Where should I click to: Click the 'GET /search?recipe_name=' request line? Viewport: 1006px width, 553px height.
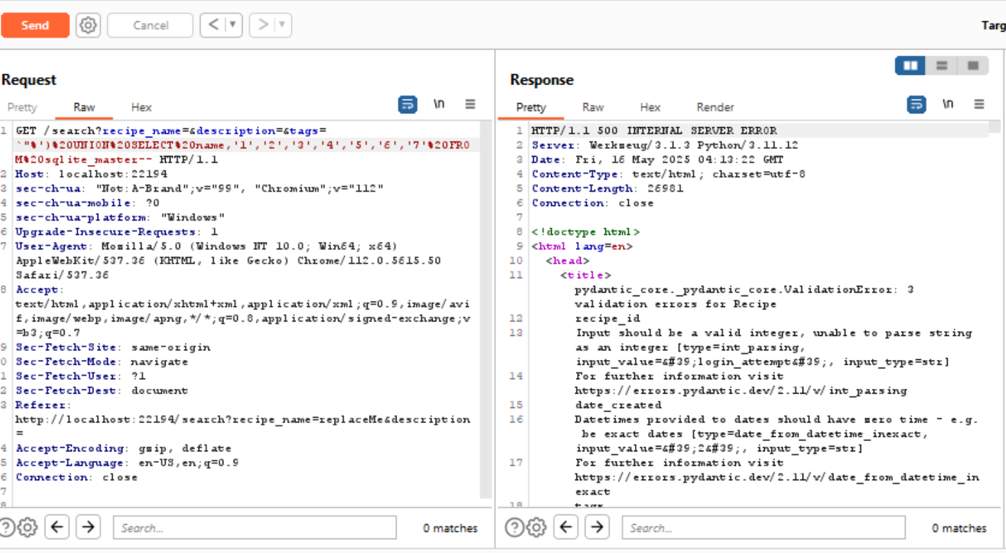pyautogui.click(x=171, y=131)
